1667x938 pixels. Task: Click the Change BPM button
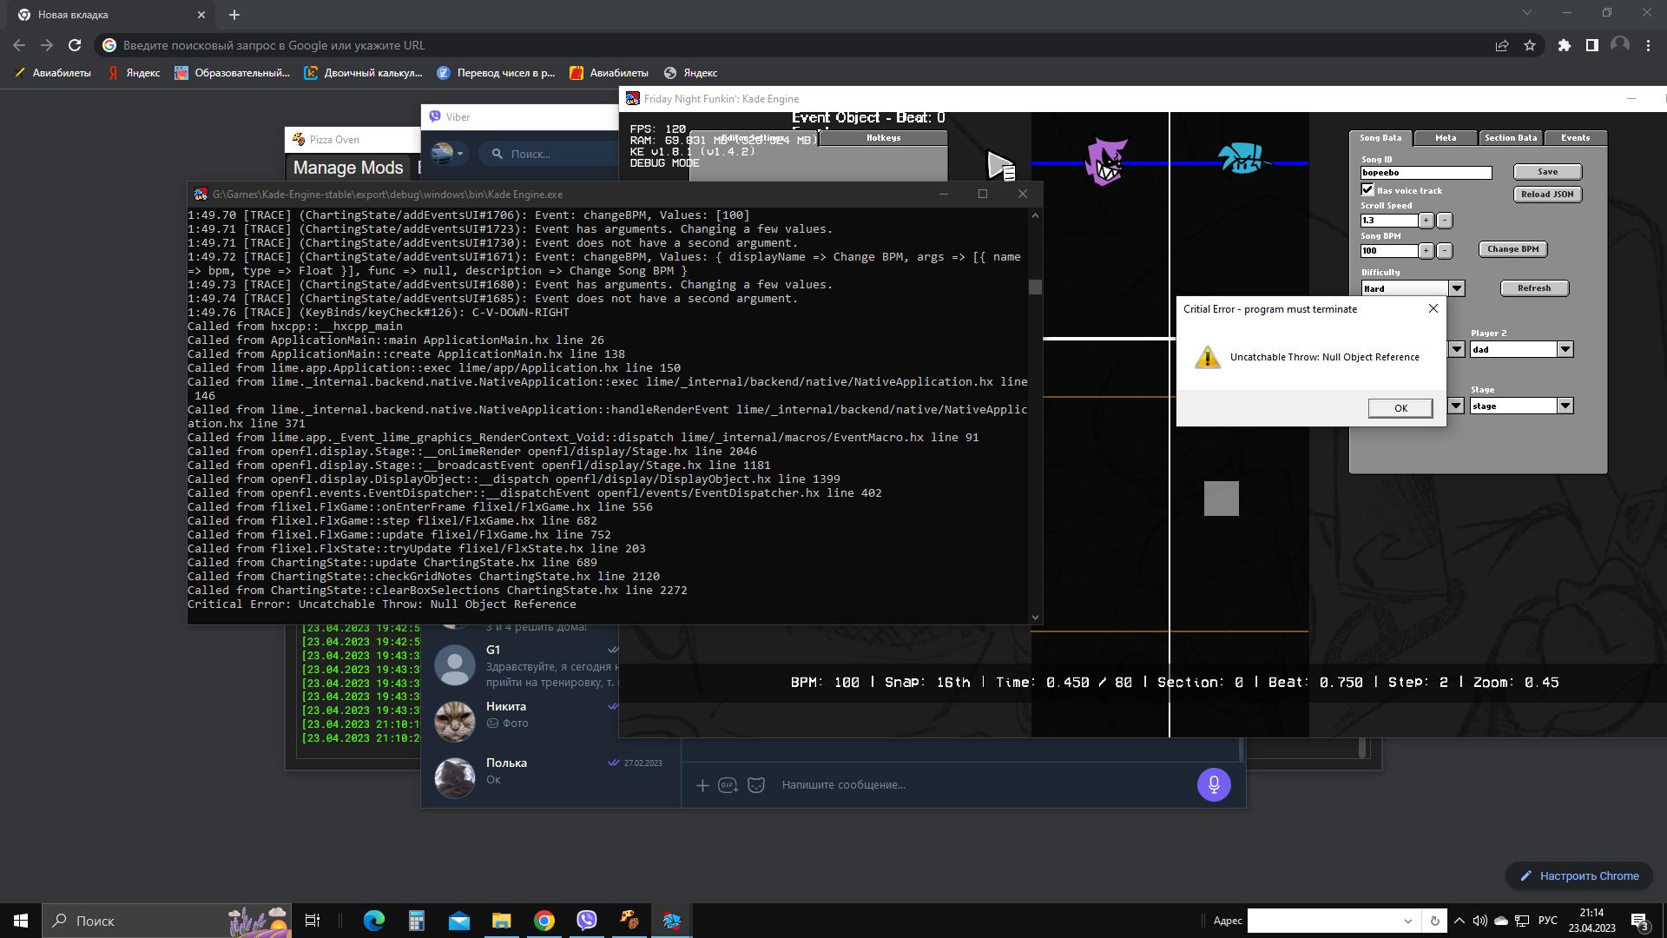click(x=1512, y=248)
